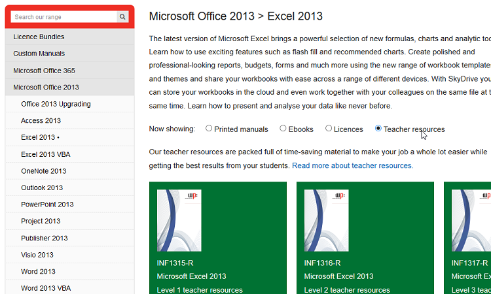
Task: Click Level 2 teacher resources text
Action: click(x=347, y=290)
